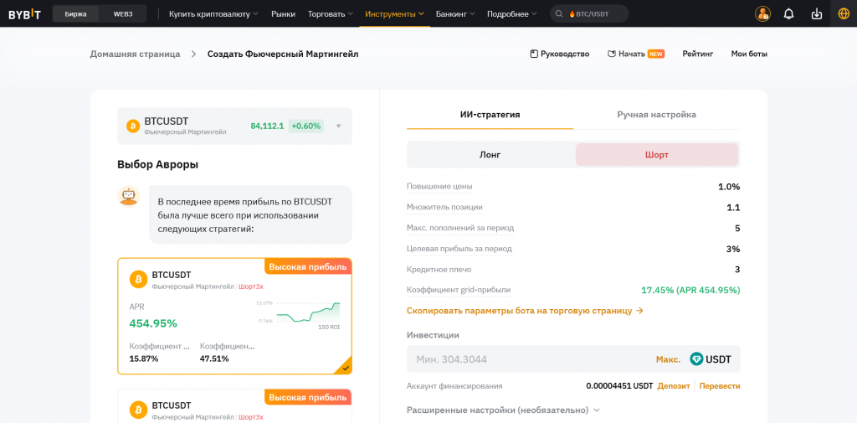Select the Шорт direction
This screenshot has width=857, height=423.
(656, 155)
